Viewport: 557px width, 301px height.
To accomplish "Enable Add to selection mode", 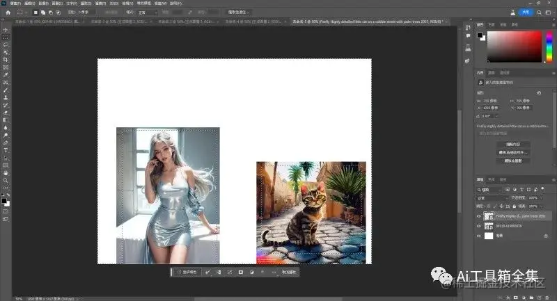I will click(43, 13).
